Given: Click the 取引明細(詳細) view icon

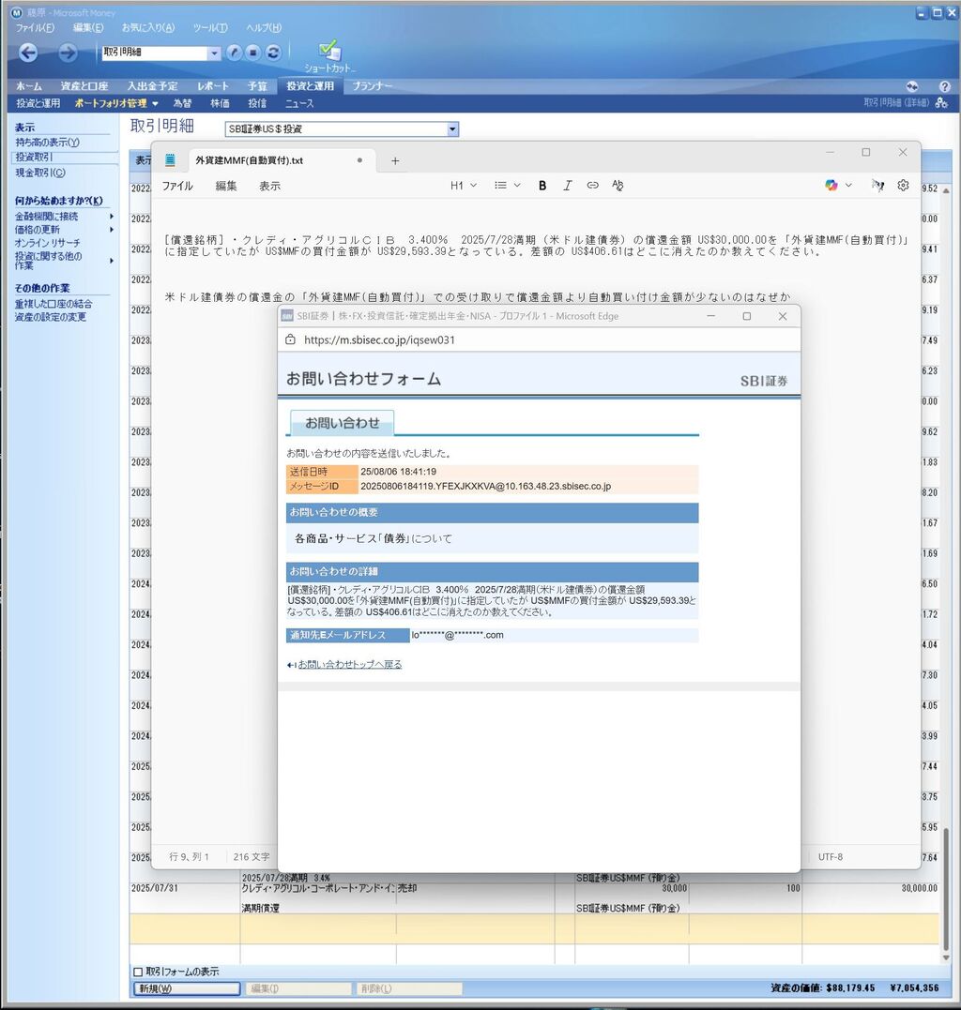Looking at the screenshot, I should pos(941,102).
